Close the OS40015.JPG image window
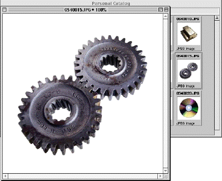Image resolution: width=222 pixels, height=181 pixels. click(5, 10)
